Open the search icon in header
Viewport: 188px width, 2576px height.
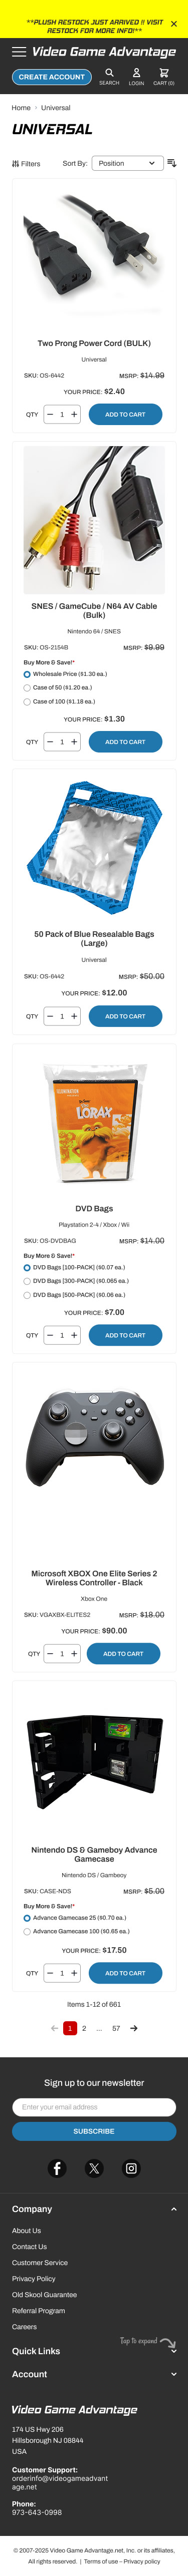click(x=109, y=76)
